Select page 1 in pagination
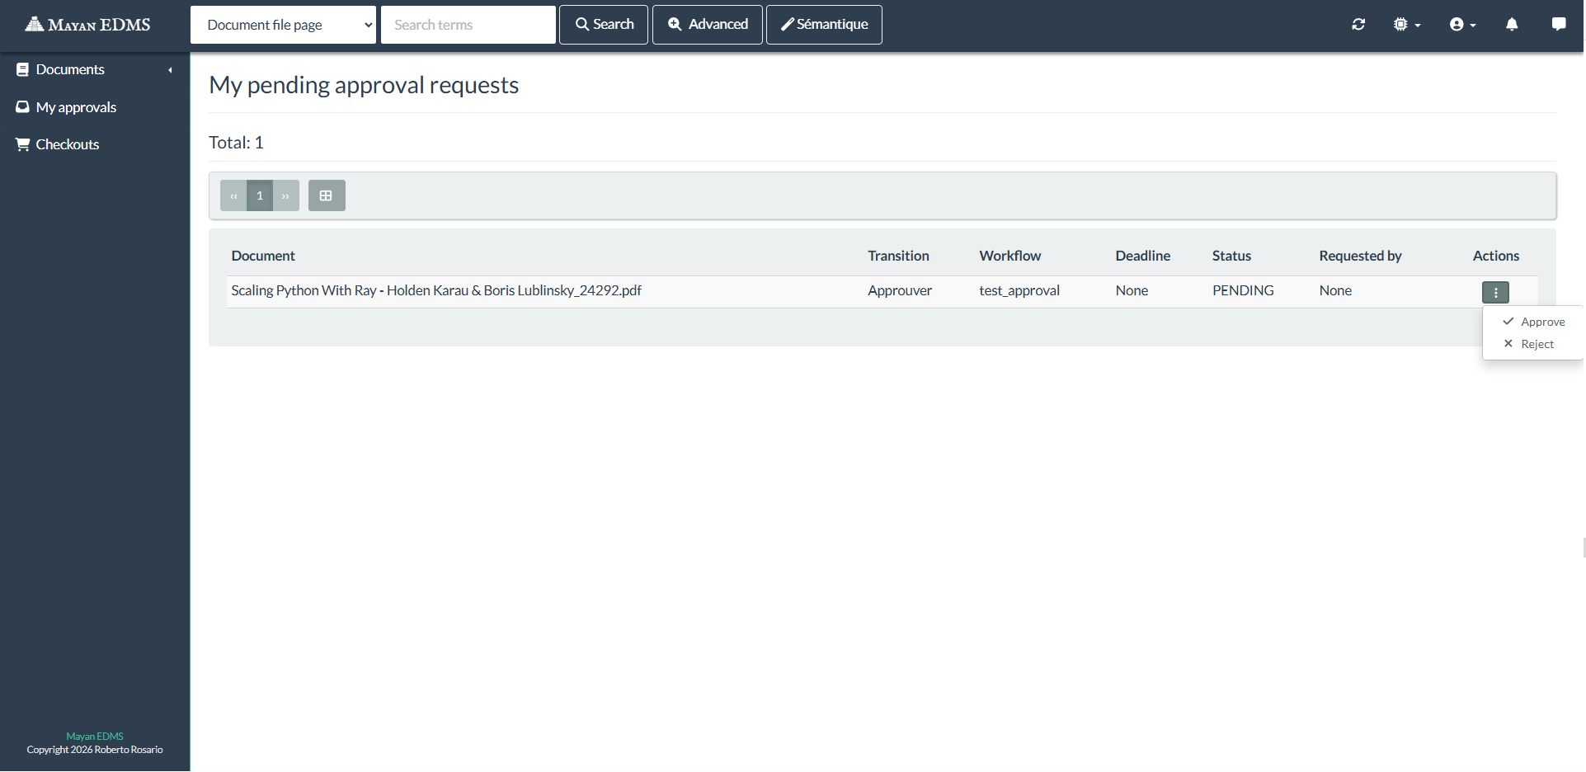The height and width of the screenshot is (772, 1586). pos(260,195)
